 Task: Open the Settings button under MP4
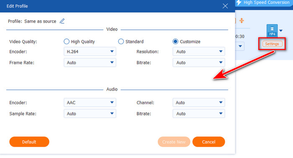click(272, 44)
